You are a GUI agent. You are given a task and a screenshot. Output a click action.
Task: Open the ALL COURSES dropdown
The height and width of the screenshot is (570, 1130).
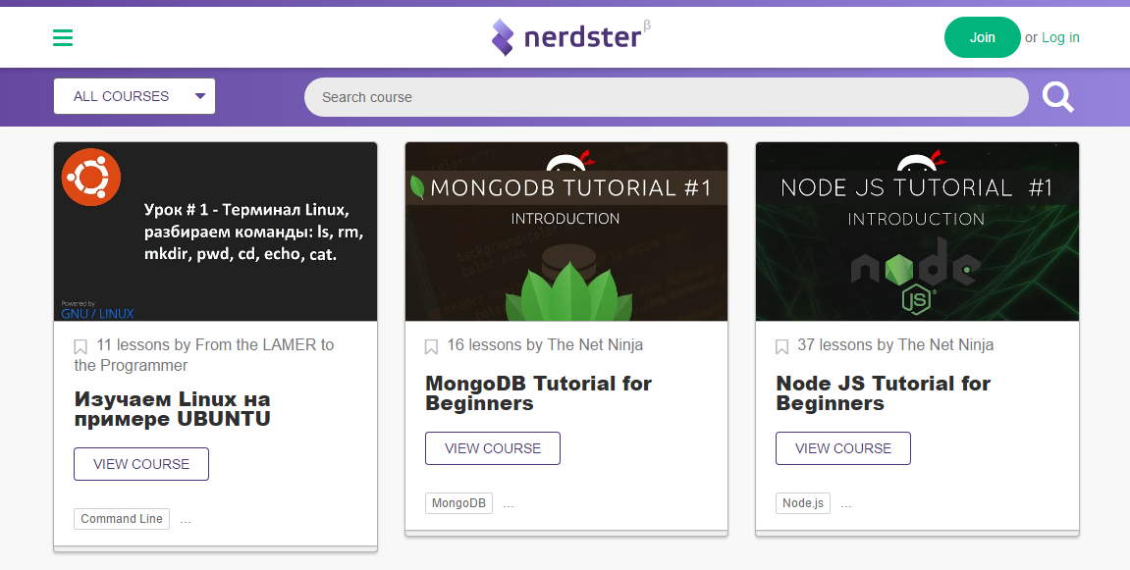tap(134, 95)
